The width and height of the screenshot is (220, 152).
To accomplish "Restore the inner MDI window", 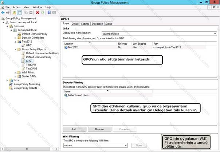I will (x=214, y=7).
